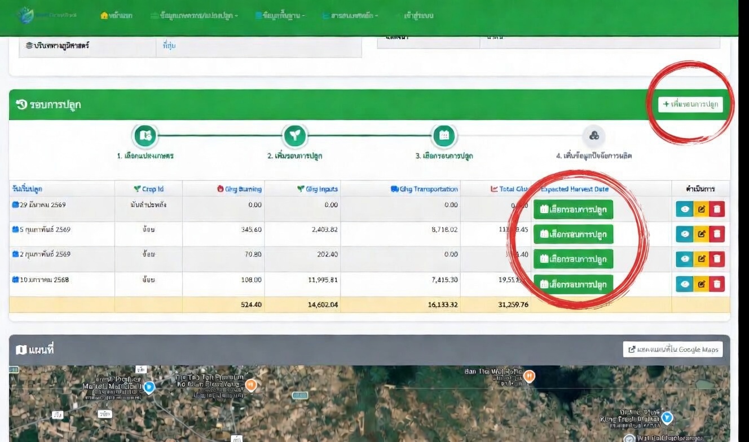Click Ghg Burning value 108.00
Image resolution: width=749 pixels, height=442 pixels.
pos(251,280)
